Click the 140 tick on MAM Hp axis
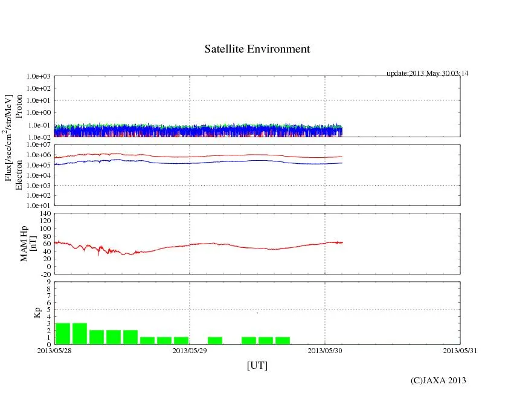 [x=45, y=213]
